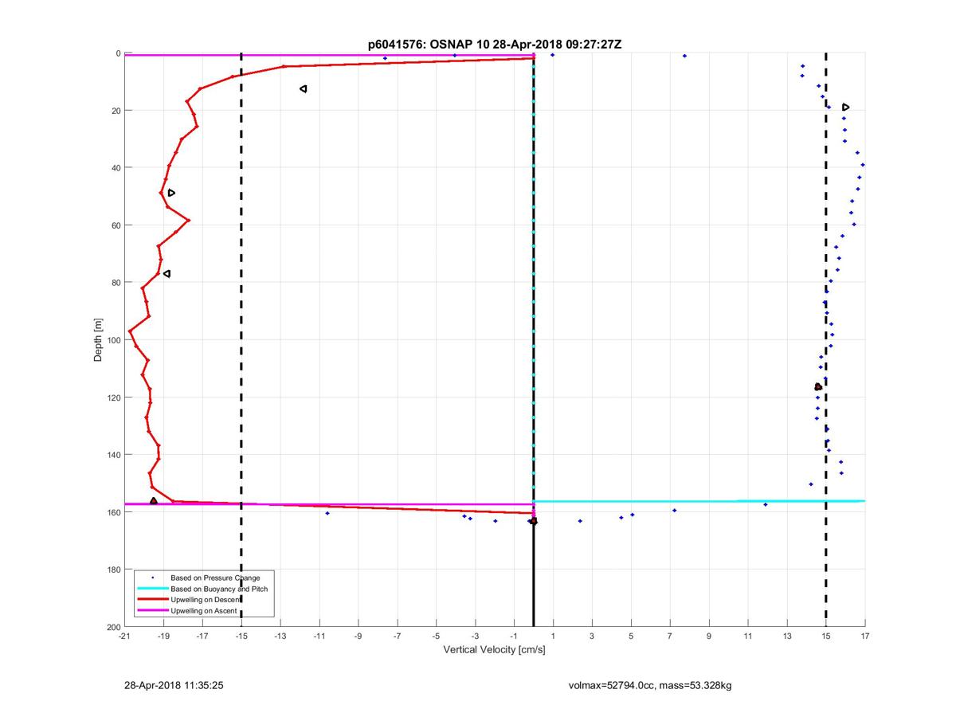This screenshot has height=705, width=956.
Task: Click the depth tick label '200'
Action: pyautogui.click(x=113, y=627)
